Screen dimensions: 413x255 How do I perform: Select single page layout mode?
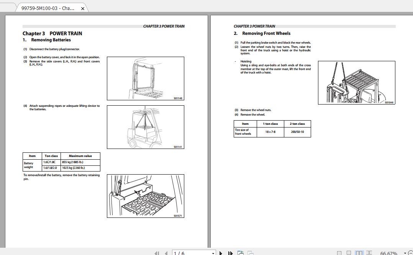click(339, 252)
